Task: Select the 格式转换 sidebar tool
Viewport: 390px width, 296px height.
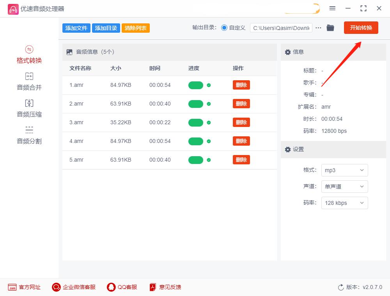Action: (29, 55)
